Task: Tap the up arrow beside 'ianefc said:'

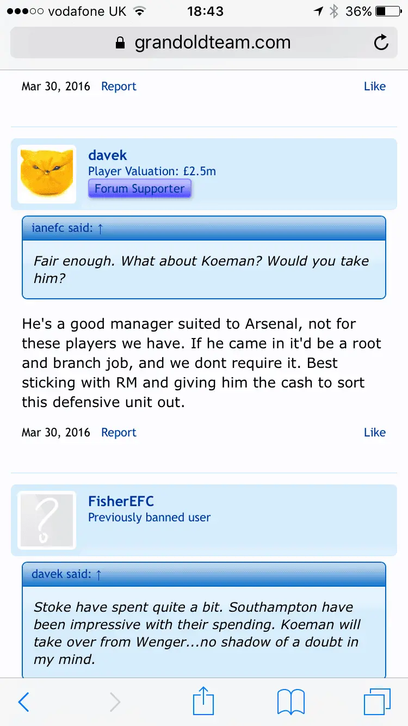Action: click(100, 229)
